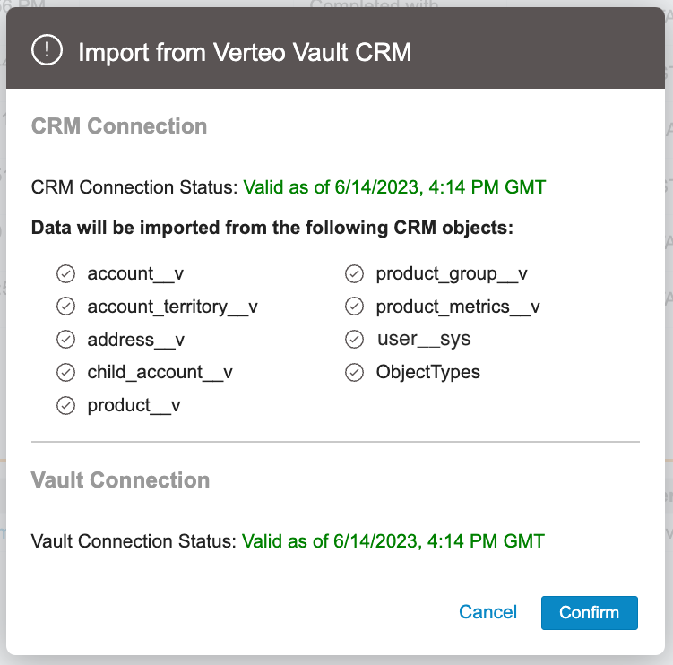The height and width of the screenshot is (665, 673).
Task: Click the ObjectTypes label
Action: [427, 372]
